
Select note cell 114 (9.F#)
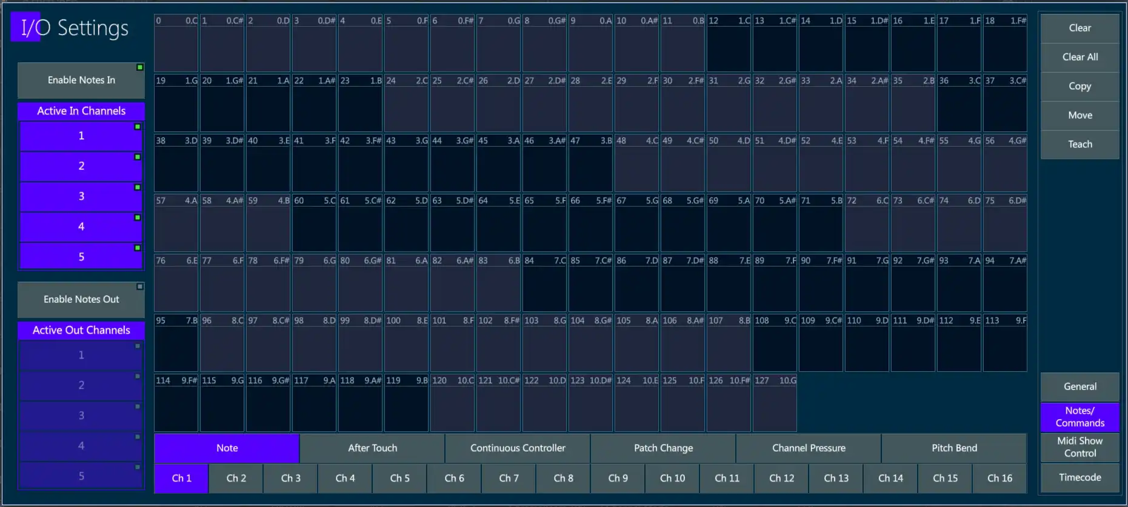tap(176, 403)
